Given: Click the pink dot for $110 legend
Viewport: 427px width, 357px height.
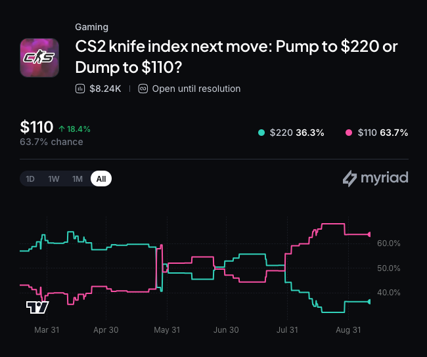Looking at the screenshot, I should click(x=349, y=133).
